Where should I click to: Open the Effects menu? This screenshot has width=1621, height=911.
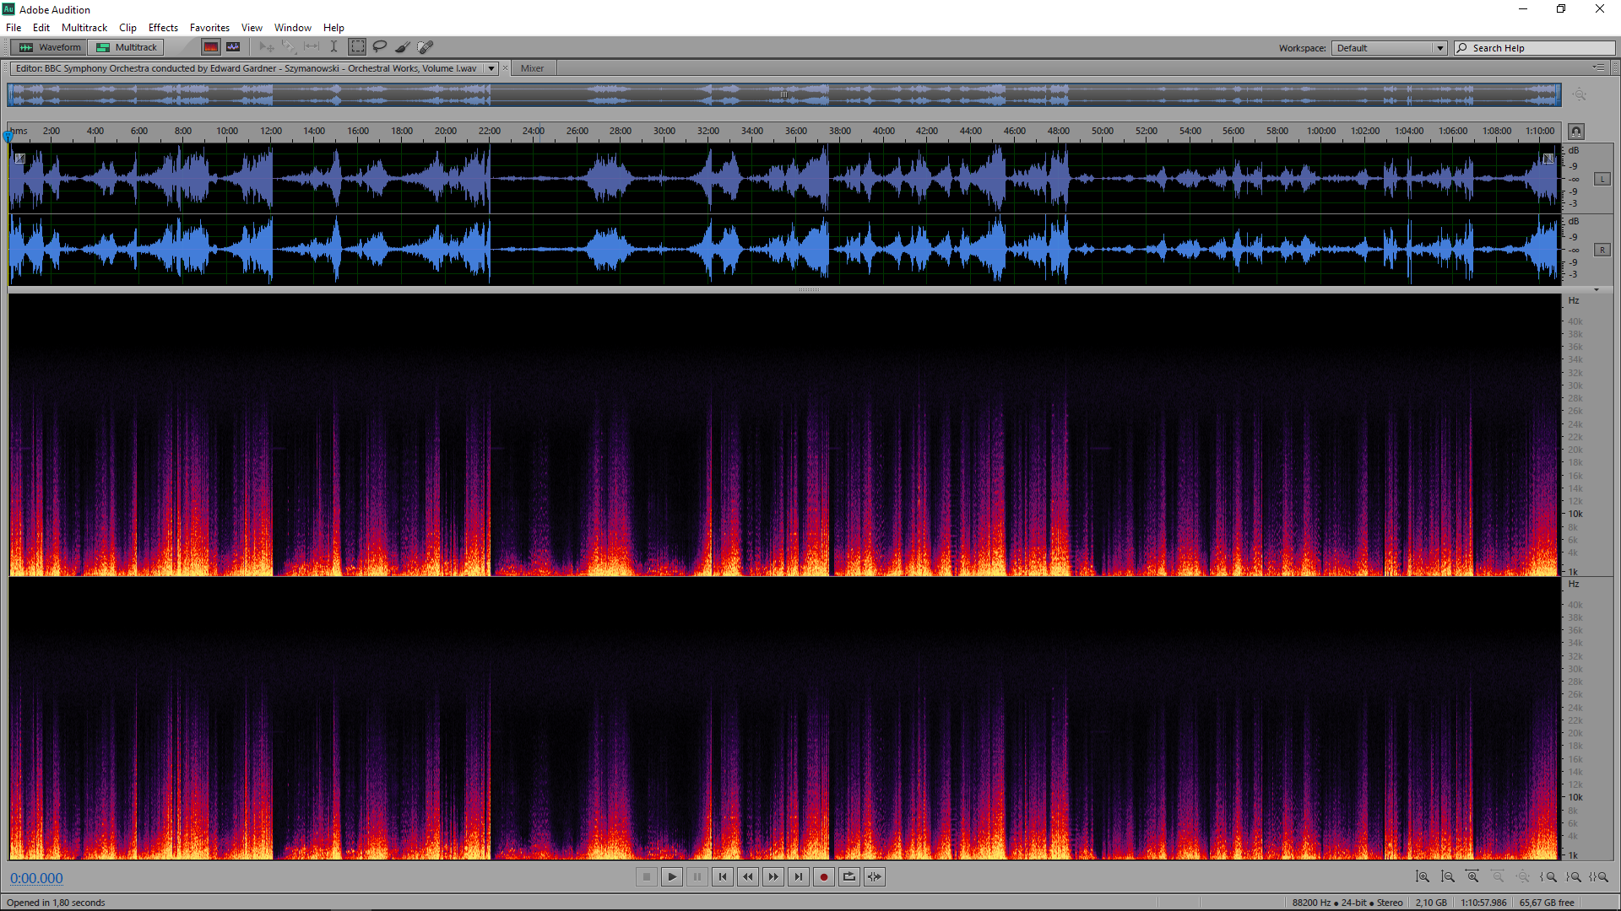(x=163, y=28)
